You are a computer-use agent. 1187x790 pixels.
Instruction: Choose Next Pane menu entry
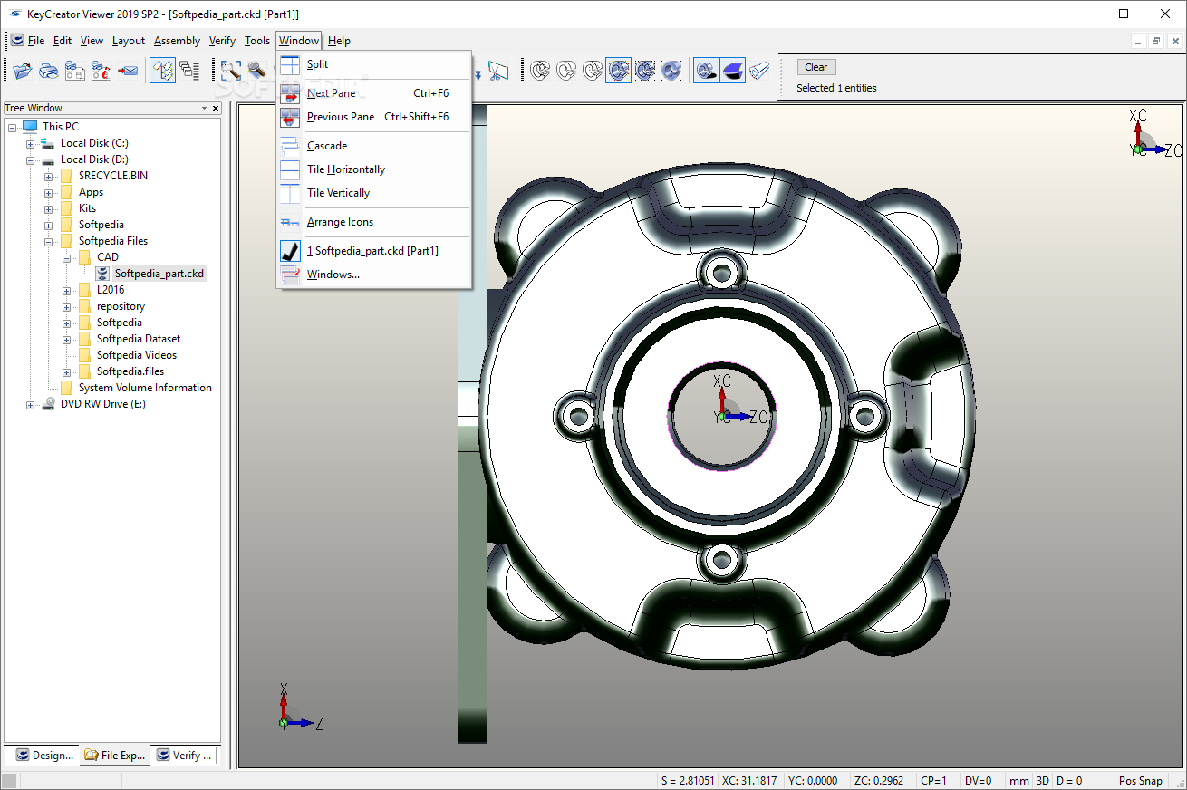[x=374, y=93]
